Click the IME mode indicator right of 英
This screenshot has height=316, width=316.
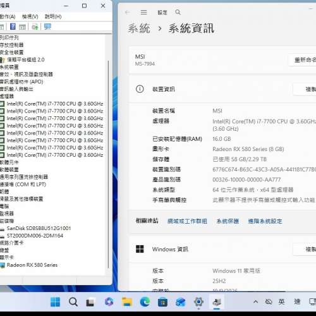click(297, 302)
